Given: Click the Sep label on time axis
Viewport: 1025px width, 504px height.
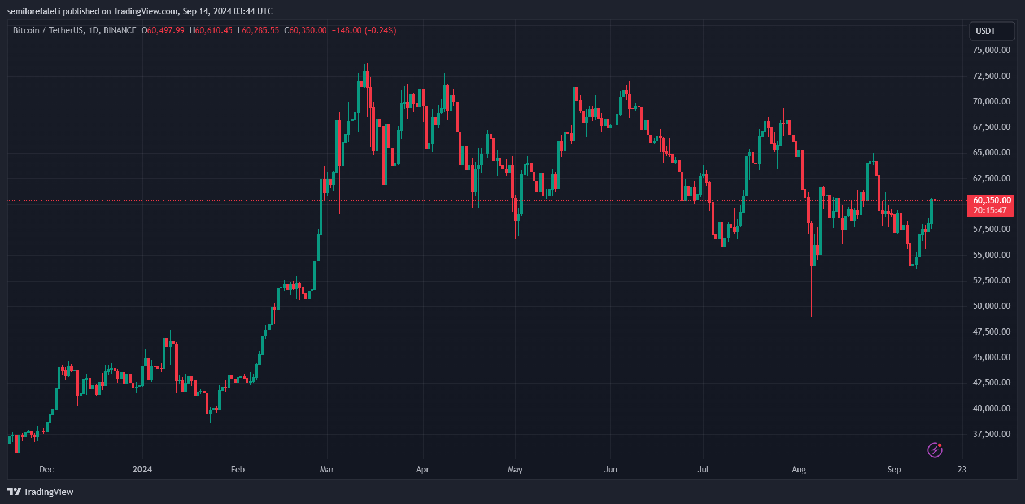Looking at the screenshot, I should pyautogui.click(x=894, y=470).
